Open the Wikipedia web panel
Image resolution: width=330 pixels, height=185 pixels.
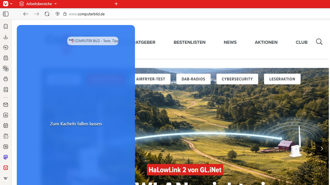(6, 178)
